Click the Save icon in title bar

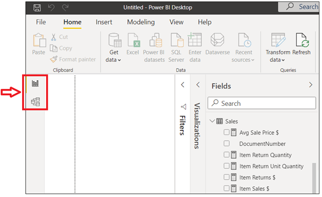(x=37, y=8)
